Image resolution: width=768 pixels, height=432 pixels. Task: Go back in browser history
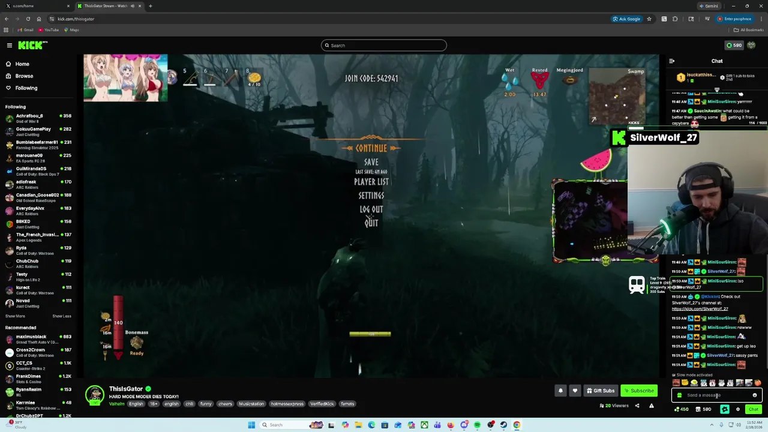coord(7,19)
